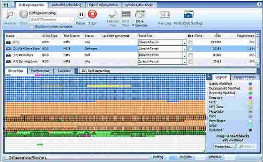263x162 pixels.
Task: Click the E: Data Zone drive icon
Action: pyautogui.click(x=8, y=55)
